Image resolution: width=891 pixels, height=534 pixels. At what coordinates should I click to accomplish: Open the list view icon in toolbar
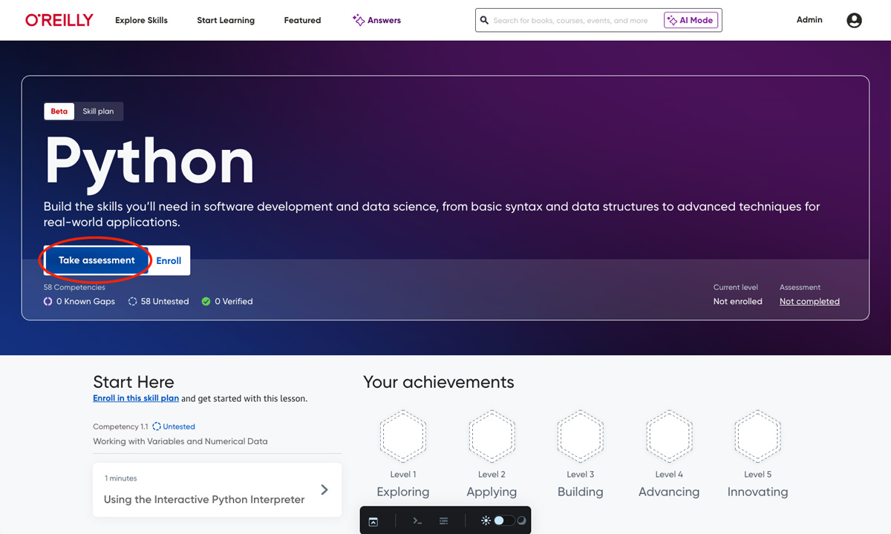pyautogui.click(x=443, y=521)
